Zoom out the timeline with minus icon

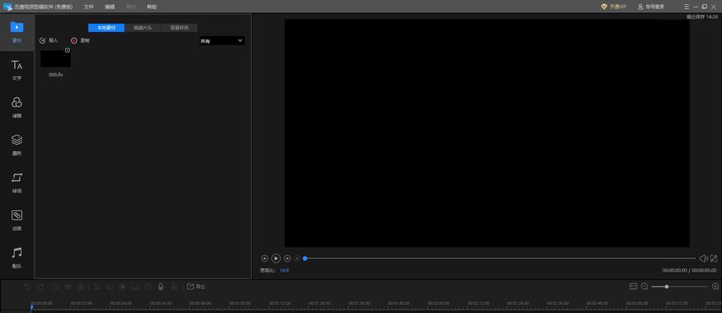point(645,286)
